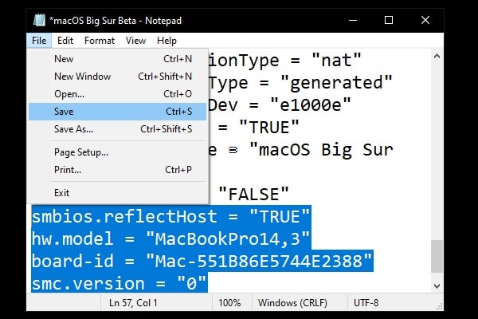
Task: Click the smc.version = "0" line
Action: click(119, 284)
